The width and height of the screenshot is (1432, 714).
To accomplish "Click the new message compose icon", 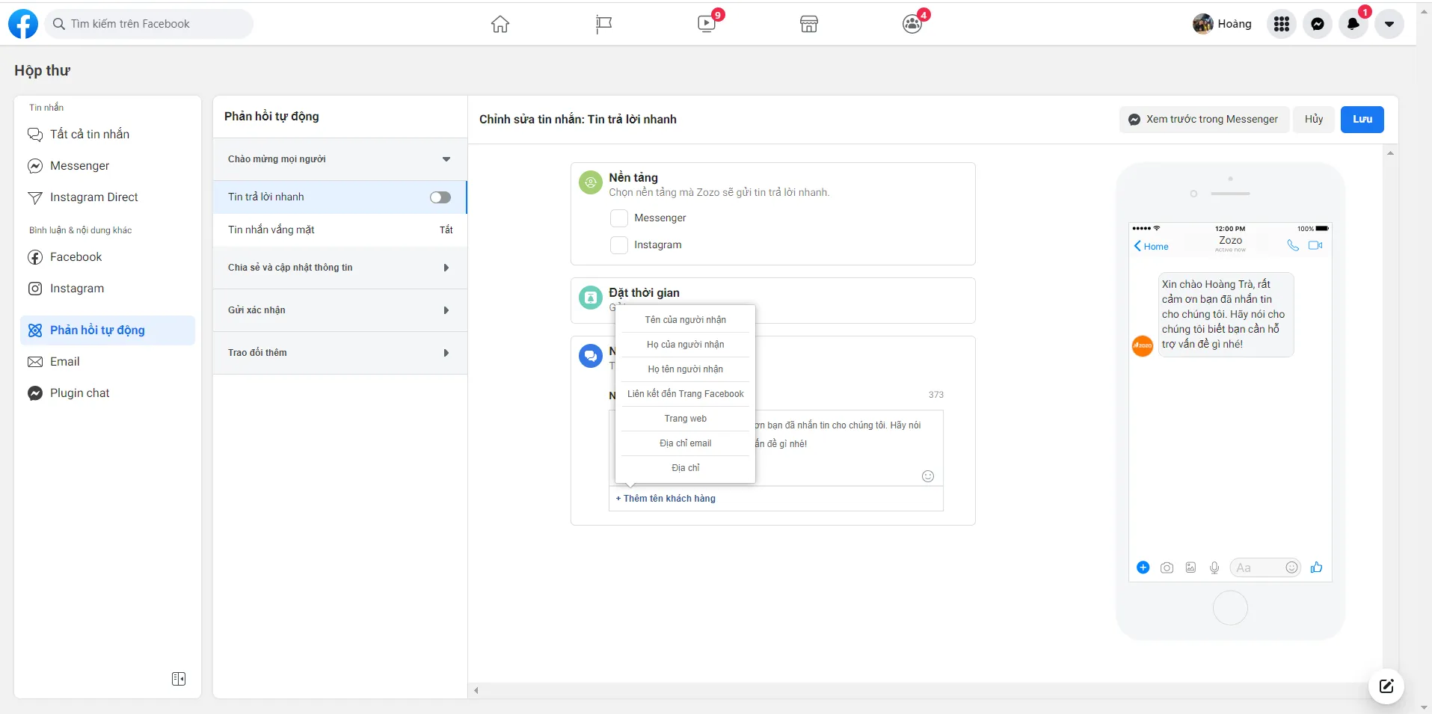I will click(x=1386, y=686).
